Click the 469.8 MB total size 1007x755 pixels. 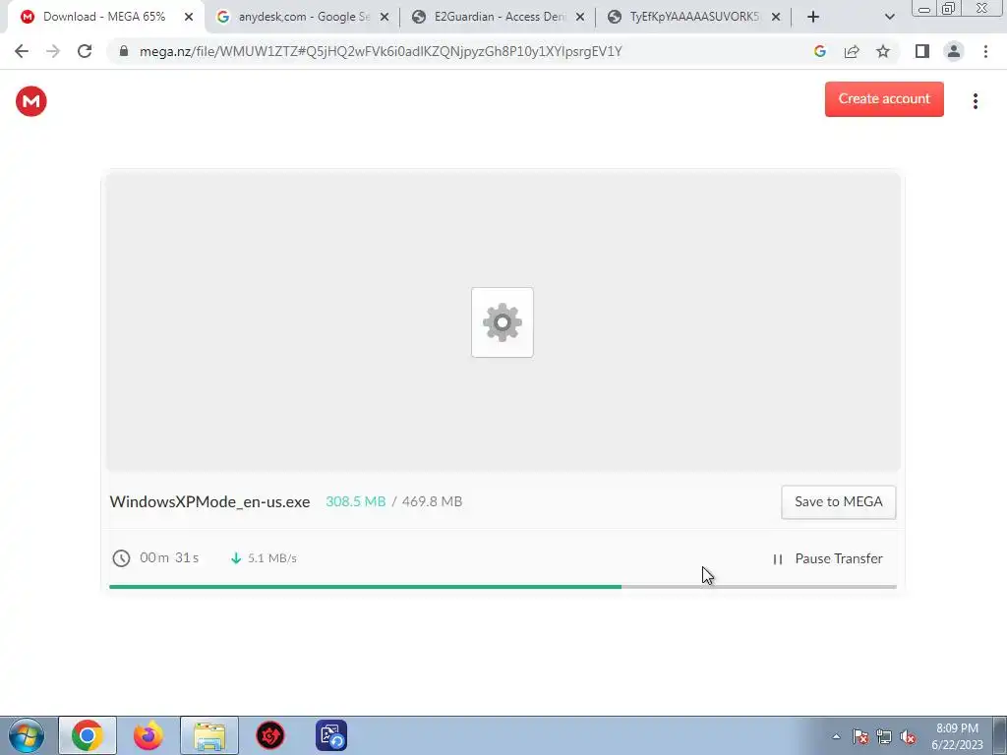click(x=433, y=501)
